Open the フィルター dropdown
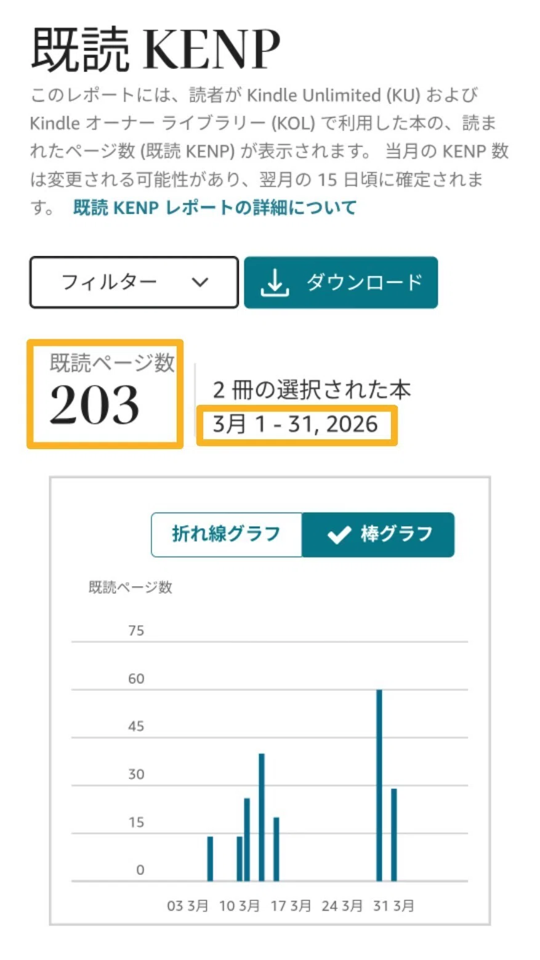 pos(134,282)
